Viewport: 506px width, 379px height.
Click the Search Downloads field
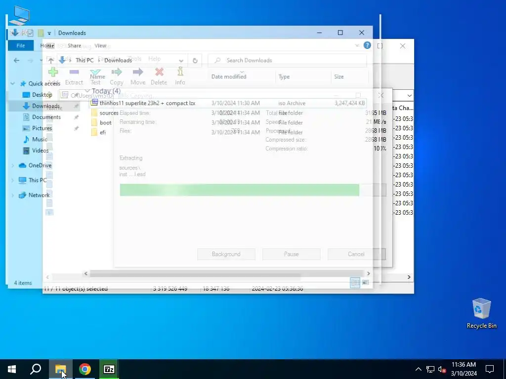click(287, 60)
